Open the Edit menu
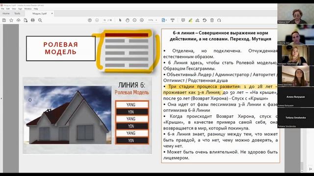This screenshot has height=176, width=314. tap(8, 9)
